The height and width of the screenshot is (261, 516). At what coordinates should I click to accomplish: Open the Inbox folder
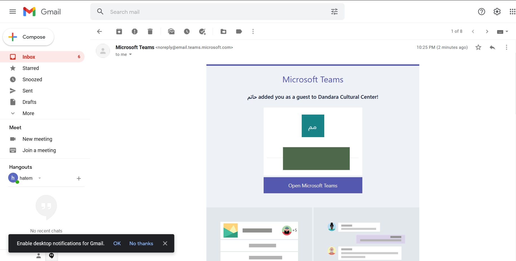[29, 57]
